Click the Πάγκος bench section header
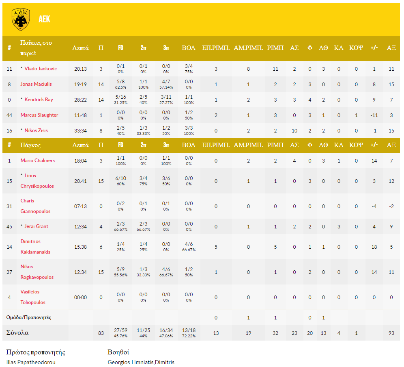404x367 pixels. tap(30, 145)
